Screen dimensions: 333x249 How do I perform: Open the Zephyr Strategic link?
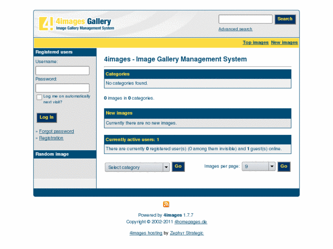(187, 233)
